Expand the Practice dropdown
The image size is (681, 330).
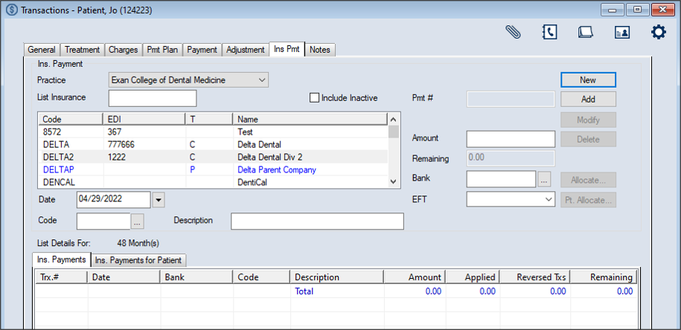260,80
